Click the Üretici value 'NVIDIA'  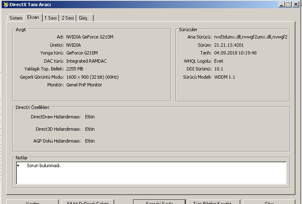coord(74,45)
